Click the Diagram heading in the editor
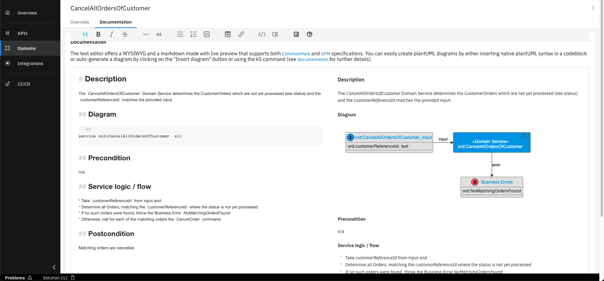Screen dimensions: 604x281 pyautogui.click(x=102, y=114)
